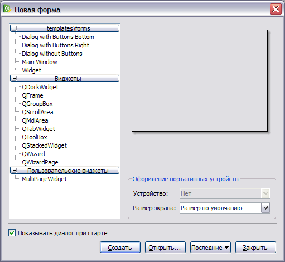Select the MultiPageWidget custom widget
285x262 pixels.
tap(44, 179)
